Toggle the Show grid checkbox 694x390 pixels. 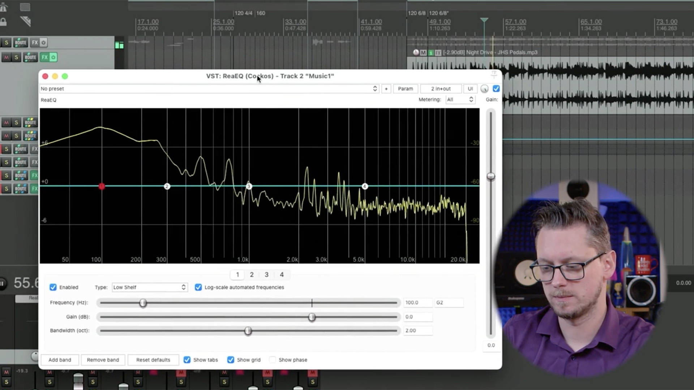coord(231,360)
